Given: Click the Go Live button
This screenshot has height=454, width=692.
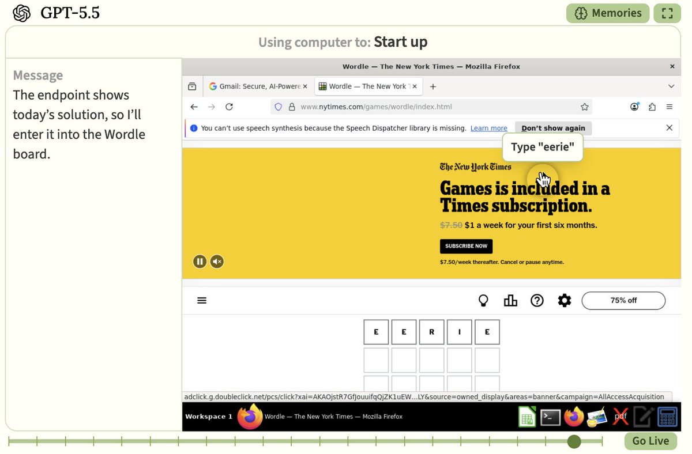Looking at the screenshot, I should click(x=650, y=441).
